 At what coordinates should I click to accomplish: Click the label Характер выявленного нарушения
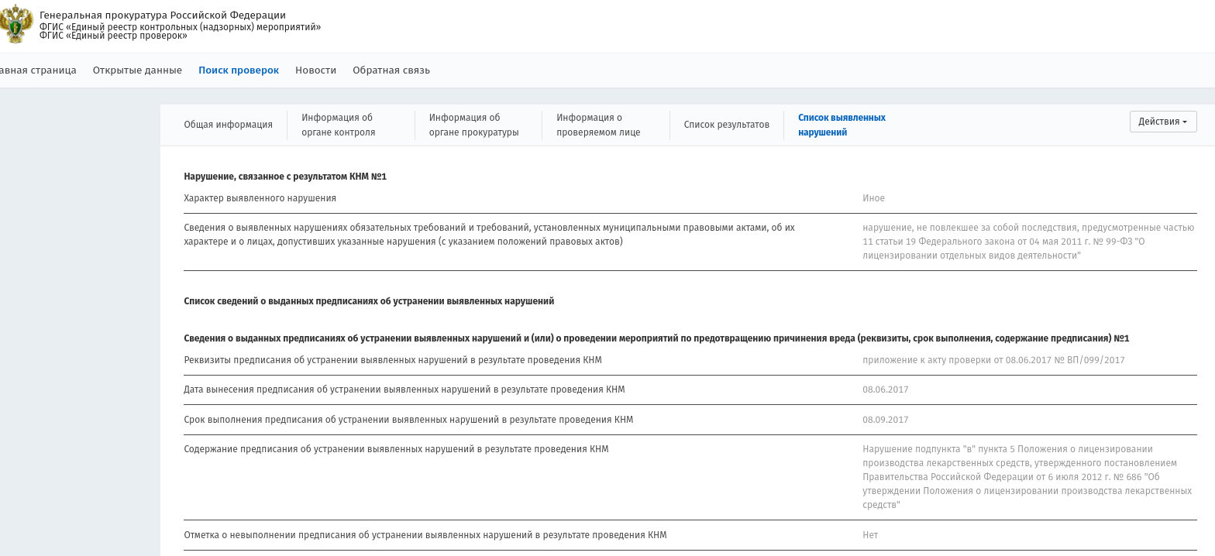point(260,198)
